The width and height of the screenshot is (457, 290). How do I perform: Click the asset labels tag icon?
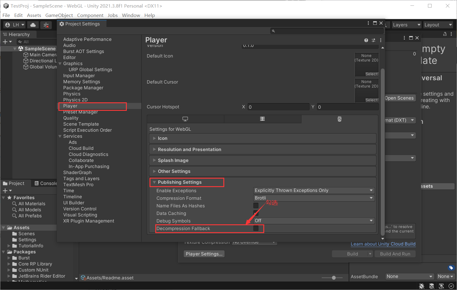point(451,268)
